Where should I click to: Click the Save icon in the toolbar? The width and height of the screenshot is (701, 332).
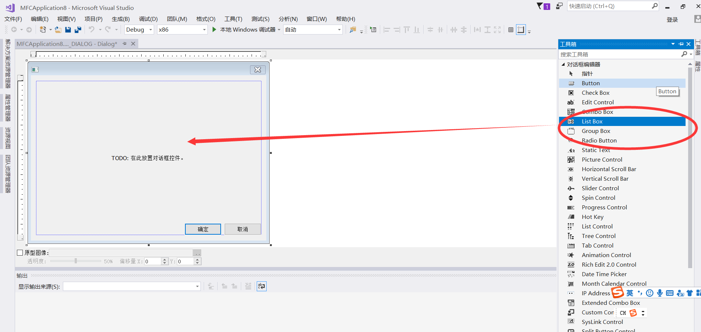pyautogui.click(x=68, y=30)
